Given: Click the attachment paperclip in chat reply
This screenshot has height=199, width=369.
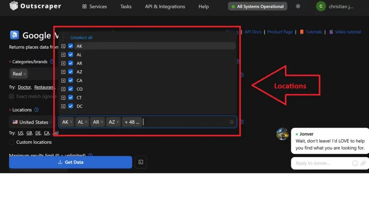Looking at the screenshot, I should coord(363,163).
